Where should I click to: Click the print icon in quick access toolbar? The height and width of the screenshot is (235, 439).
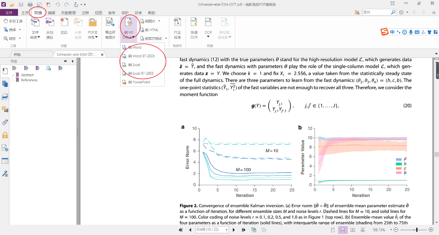[x=30, y=4]
